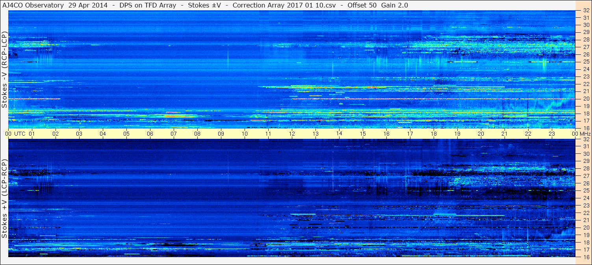The image size is (592, 265).
Task: Click the 15 hour marker on the time axis
Action: click(363, 134)
